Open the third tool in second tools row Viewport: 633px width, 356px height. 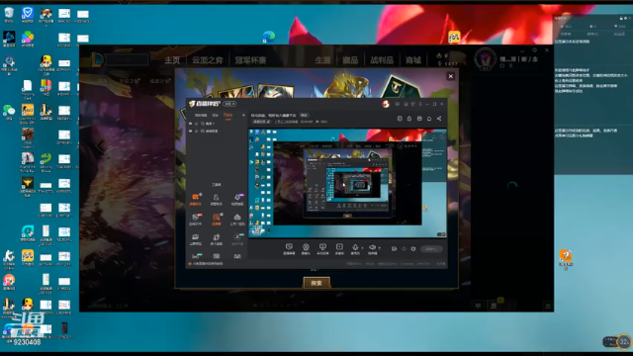pyautogui.click(x=237, y=220)
